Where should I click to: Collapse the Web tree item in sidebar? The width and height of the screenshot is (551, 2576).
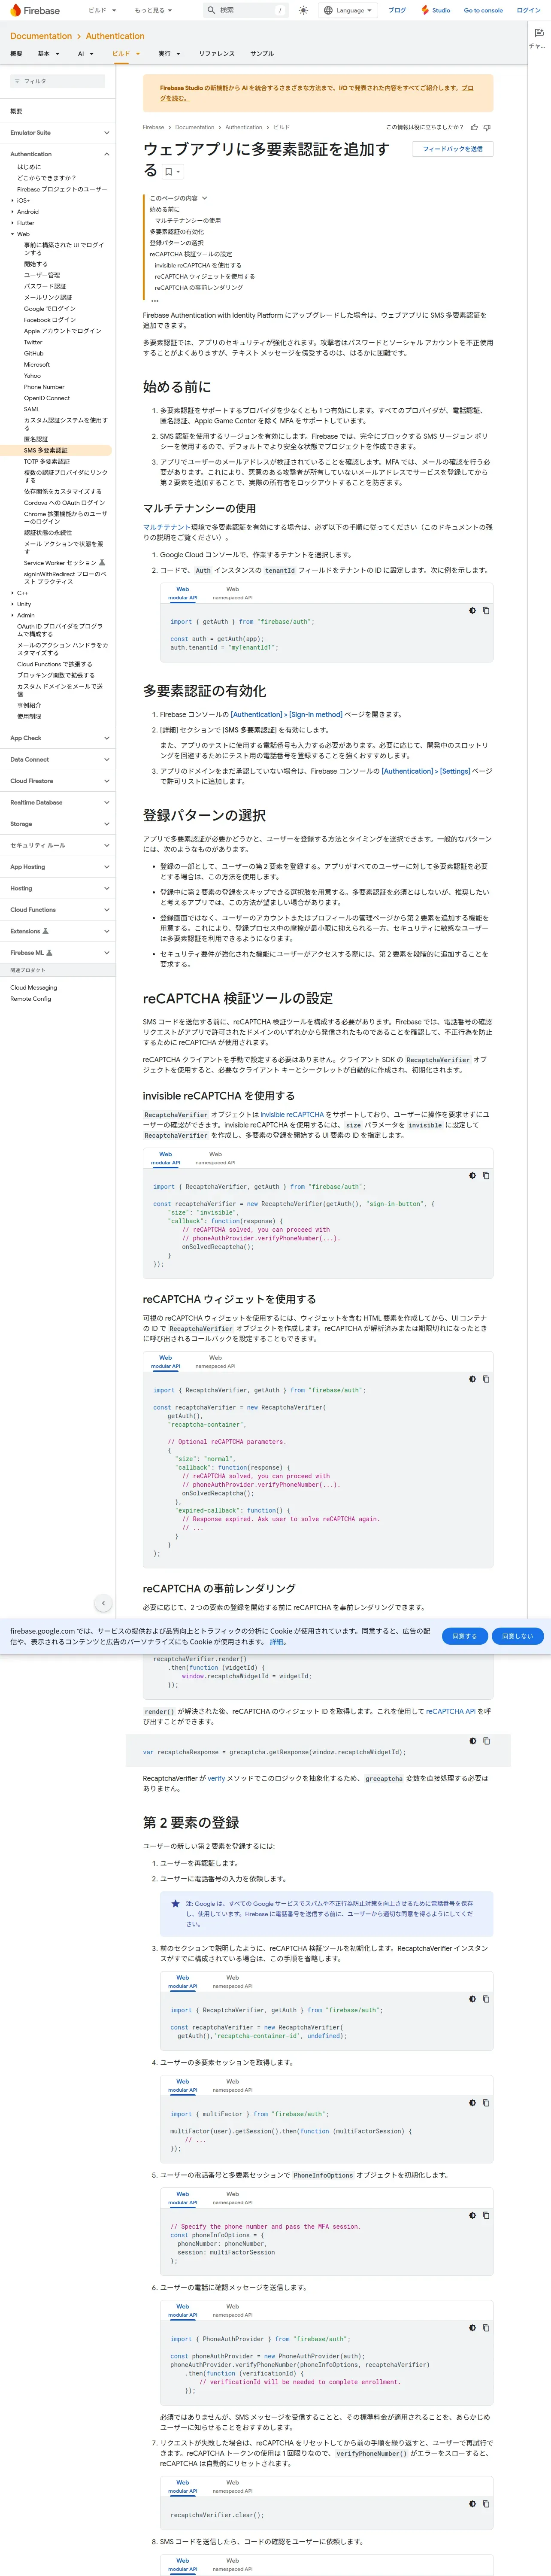[12, 234]
